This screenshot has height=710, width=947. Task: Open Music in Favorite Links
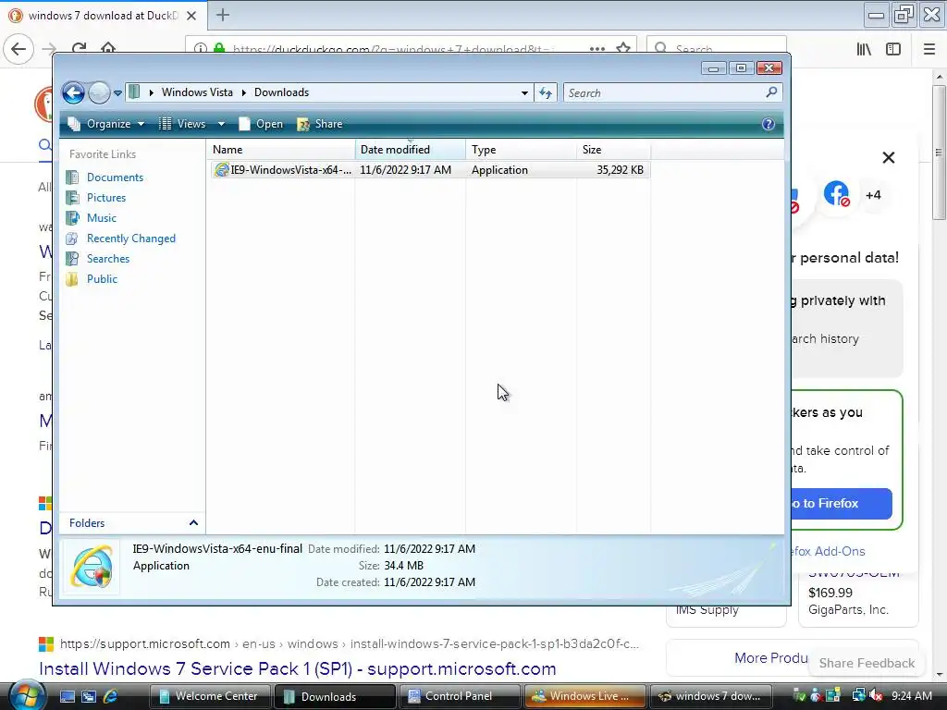(102, 218)
